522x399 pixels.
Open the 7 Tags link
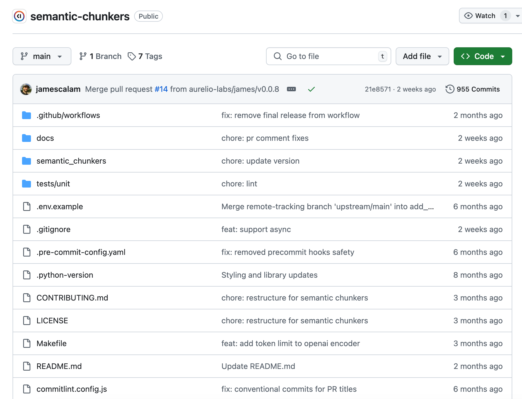click(x=145, y=56)
